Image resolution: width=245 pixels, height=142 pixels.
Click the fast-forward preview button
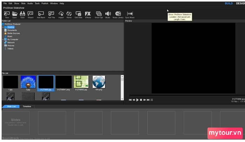coord(145,100)
